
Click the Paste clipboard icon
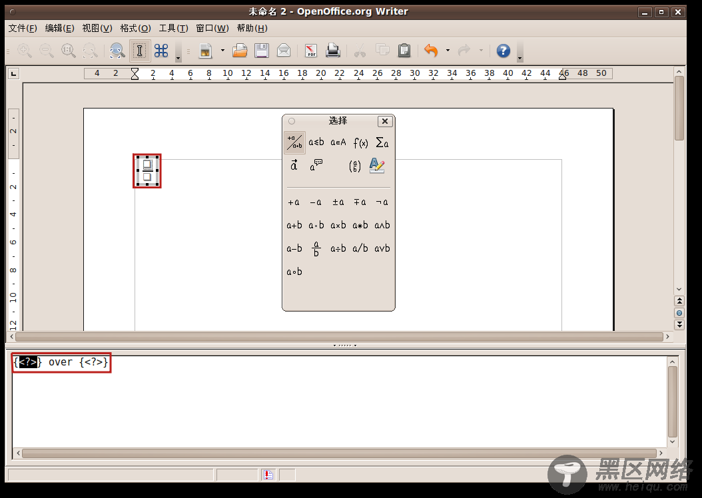click(x=404, y=51)
